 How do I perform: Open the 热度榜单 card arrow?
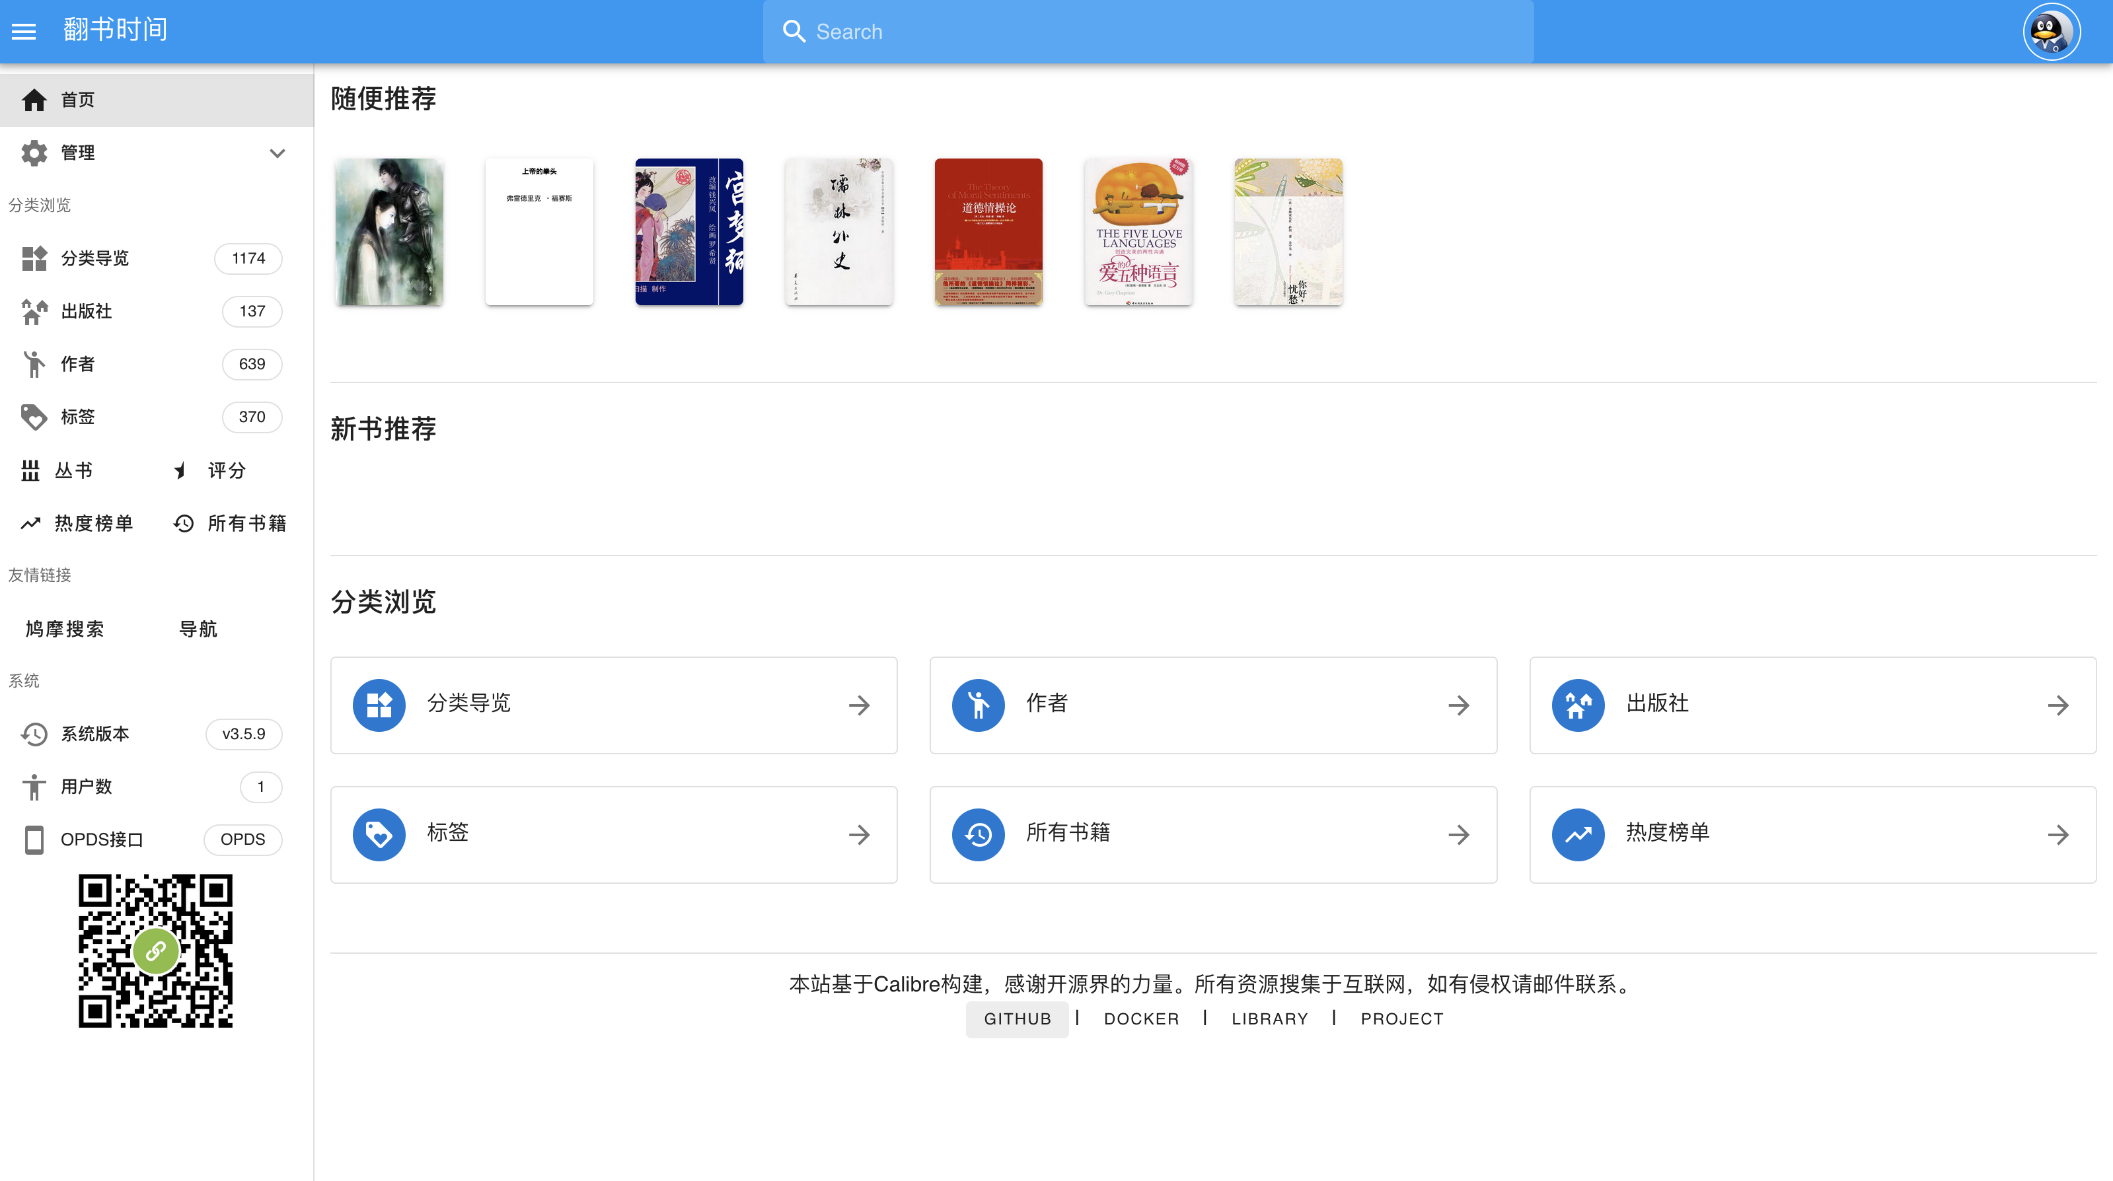(2059, 834)
